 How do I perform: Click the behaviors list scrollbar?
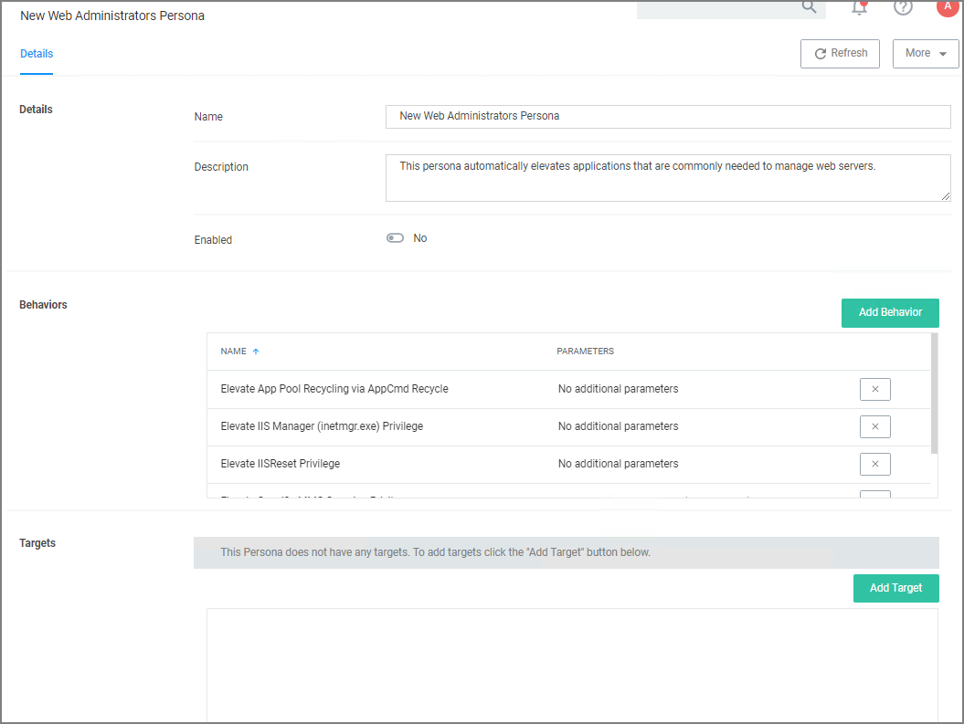point(934,393)
